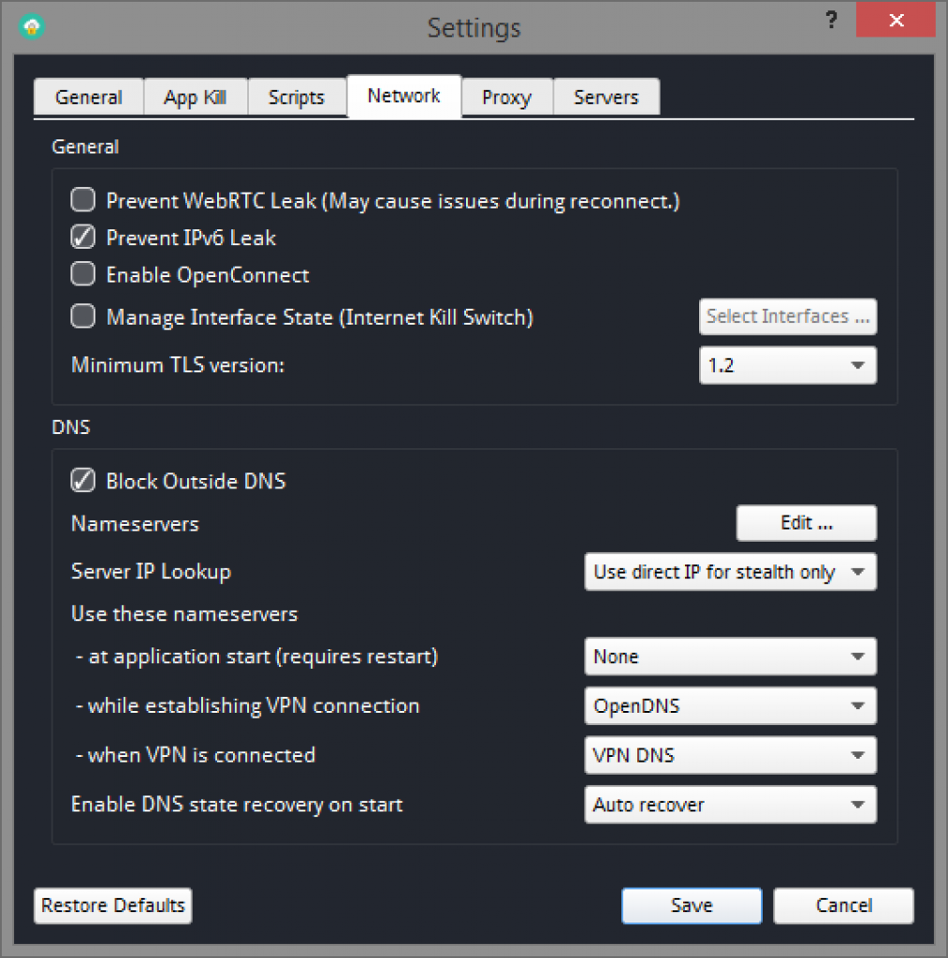
Task: Switch to the Proxy tab
Action: tap(507, 97)
